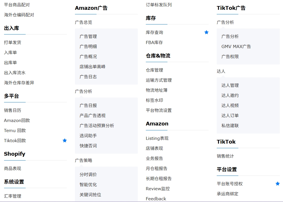Open 平台商品配对 page
Screen dimensions: 283x202
(17, 5)
